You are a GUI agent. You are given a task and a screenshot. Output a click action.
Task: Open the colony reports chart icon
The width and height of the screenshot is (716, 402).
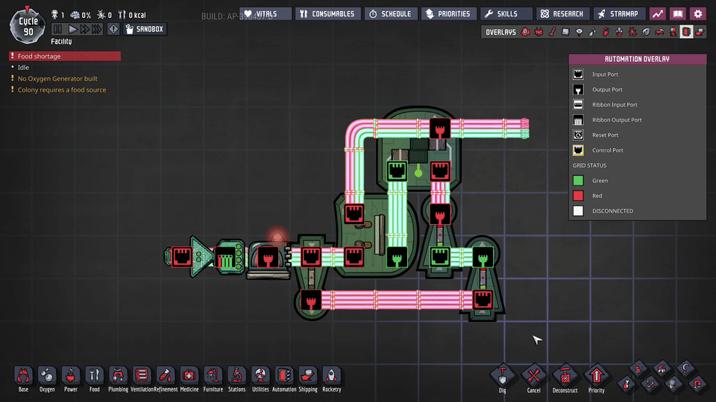(657, 13)
